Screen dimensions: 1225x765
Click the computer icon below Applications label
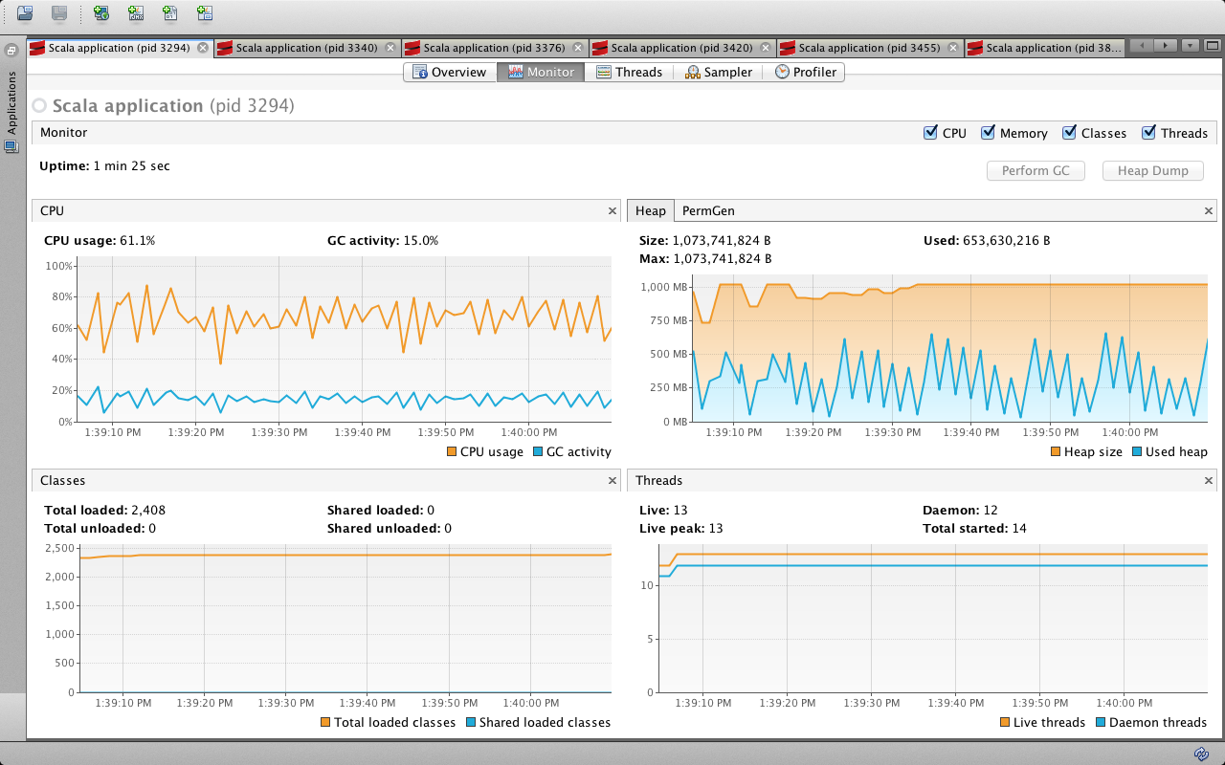11,146
